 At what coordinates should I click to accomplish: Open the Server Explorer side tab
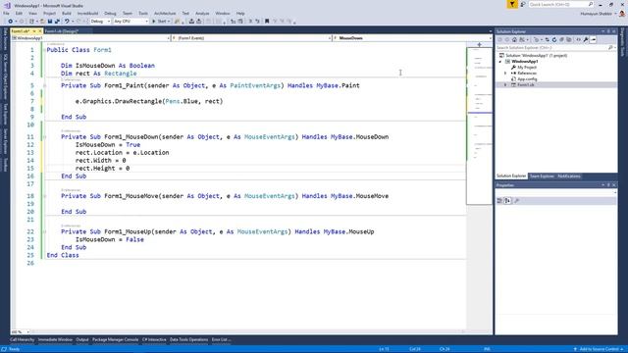5,141
